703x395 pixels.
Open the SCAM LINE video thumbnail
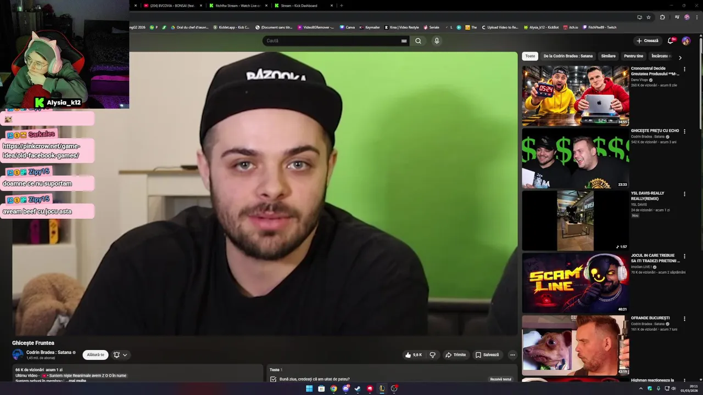575,283
